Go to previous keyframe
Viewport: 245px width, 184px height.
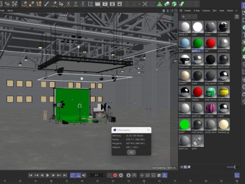(36, 175)
